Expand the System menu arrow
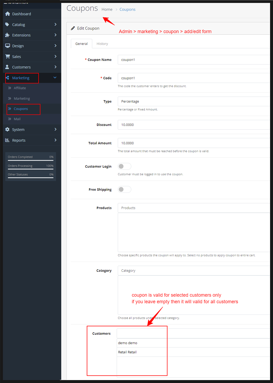Screen dimensions: 273x383 click(x=55, y=129)
